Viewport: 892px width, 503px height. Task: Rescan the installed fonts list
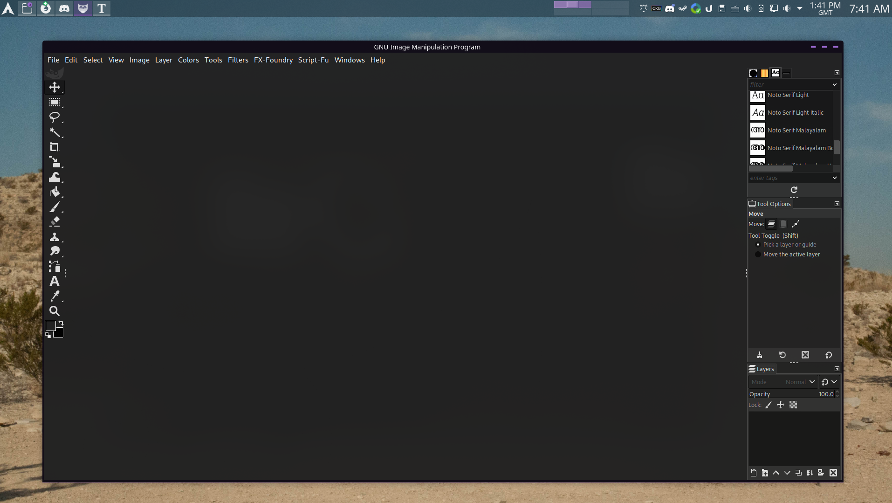pyautogui.click(x=794, y=190)
